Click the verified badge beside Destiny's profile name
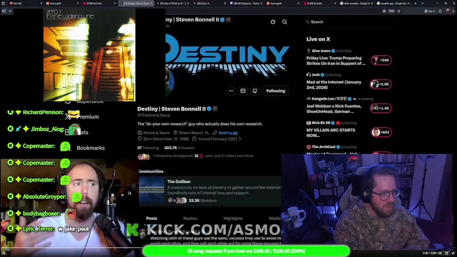 coord(209,109)
